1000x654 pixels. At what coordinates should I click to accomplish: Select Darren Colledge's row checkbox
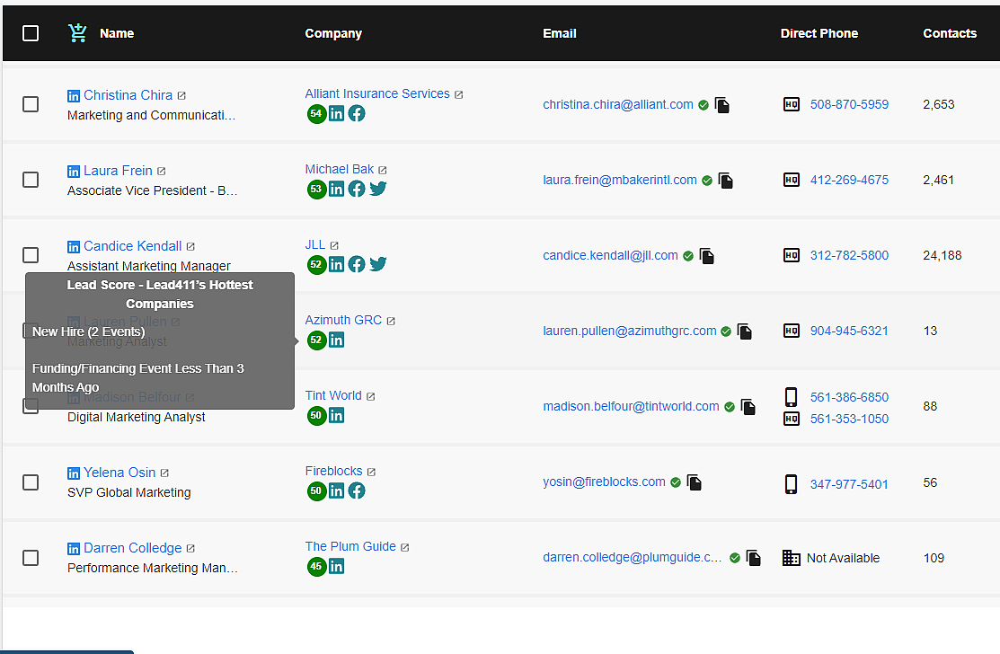(x=31, y=558)
